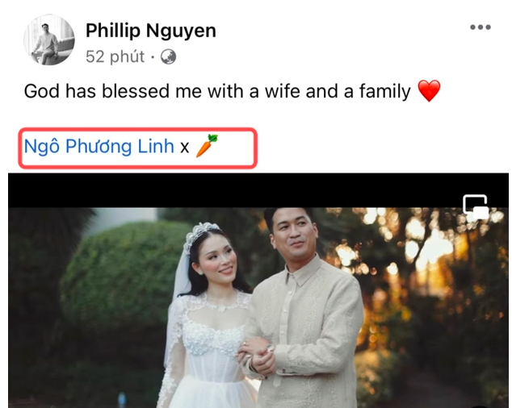Viewport: 512px width, 408px height.
Task: Click the dot separator after 52 phút
Action: (152, 57)
